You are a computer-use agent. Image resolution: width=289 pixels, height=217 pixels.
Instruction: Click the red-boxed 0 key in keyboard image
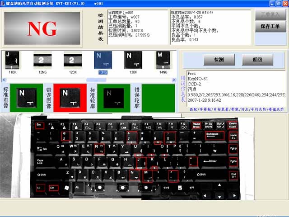click(x=170, y=137)
